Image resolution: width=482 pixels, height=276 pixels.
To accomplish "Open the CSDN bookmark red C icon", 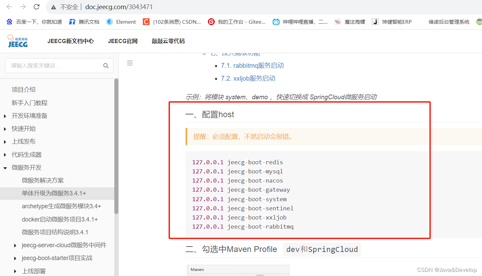I will coord(146,22).
